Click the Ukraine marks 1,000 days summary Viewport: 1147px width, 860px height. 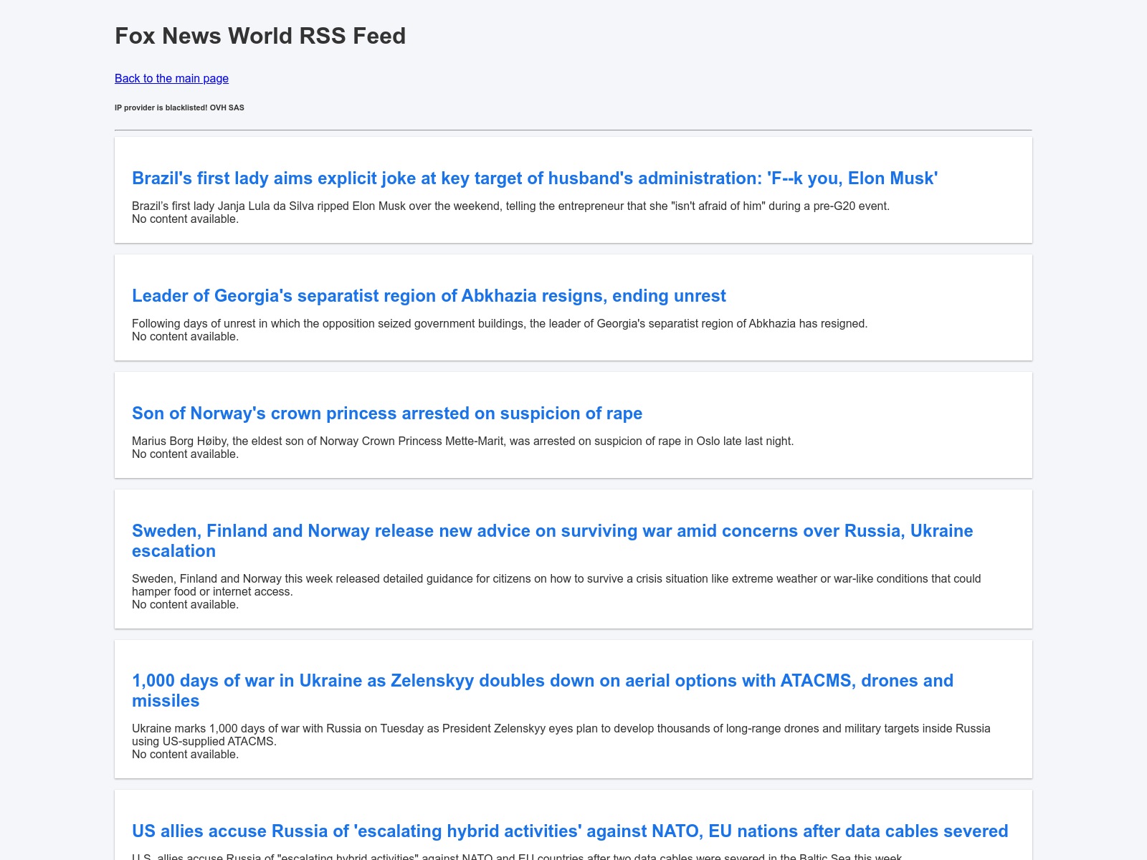tap(561, 735)
